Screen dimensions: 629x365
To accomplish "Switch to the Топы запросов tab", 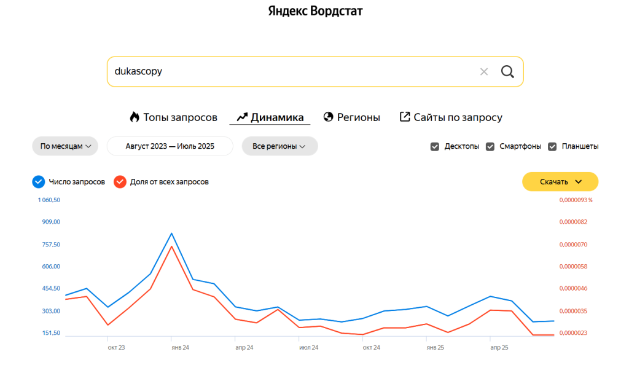I will coord(180,117).
